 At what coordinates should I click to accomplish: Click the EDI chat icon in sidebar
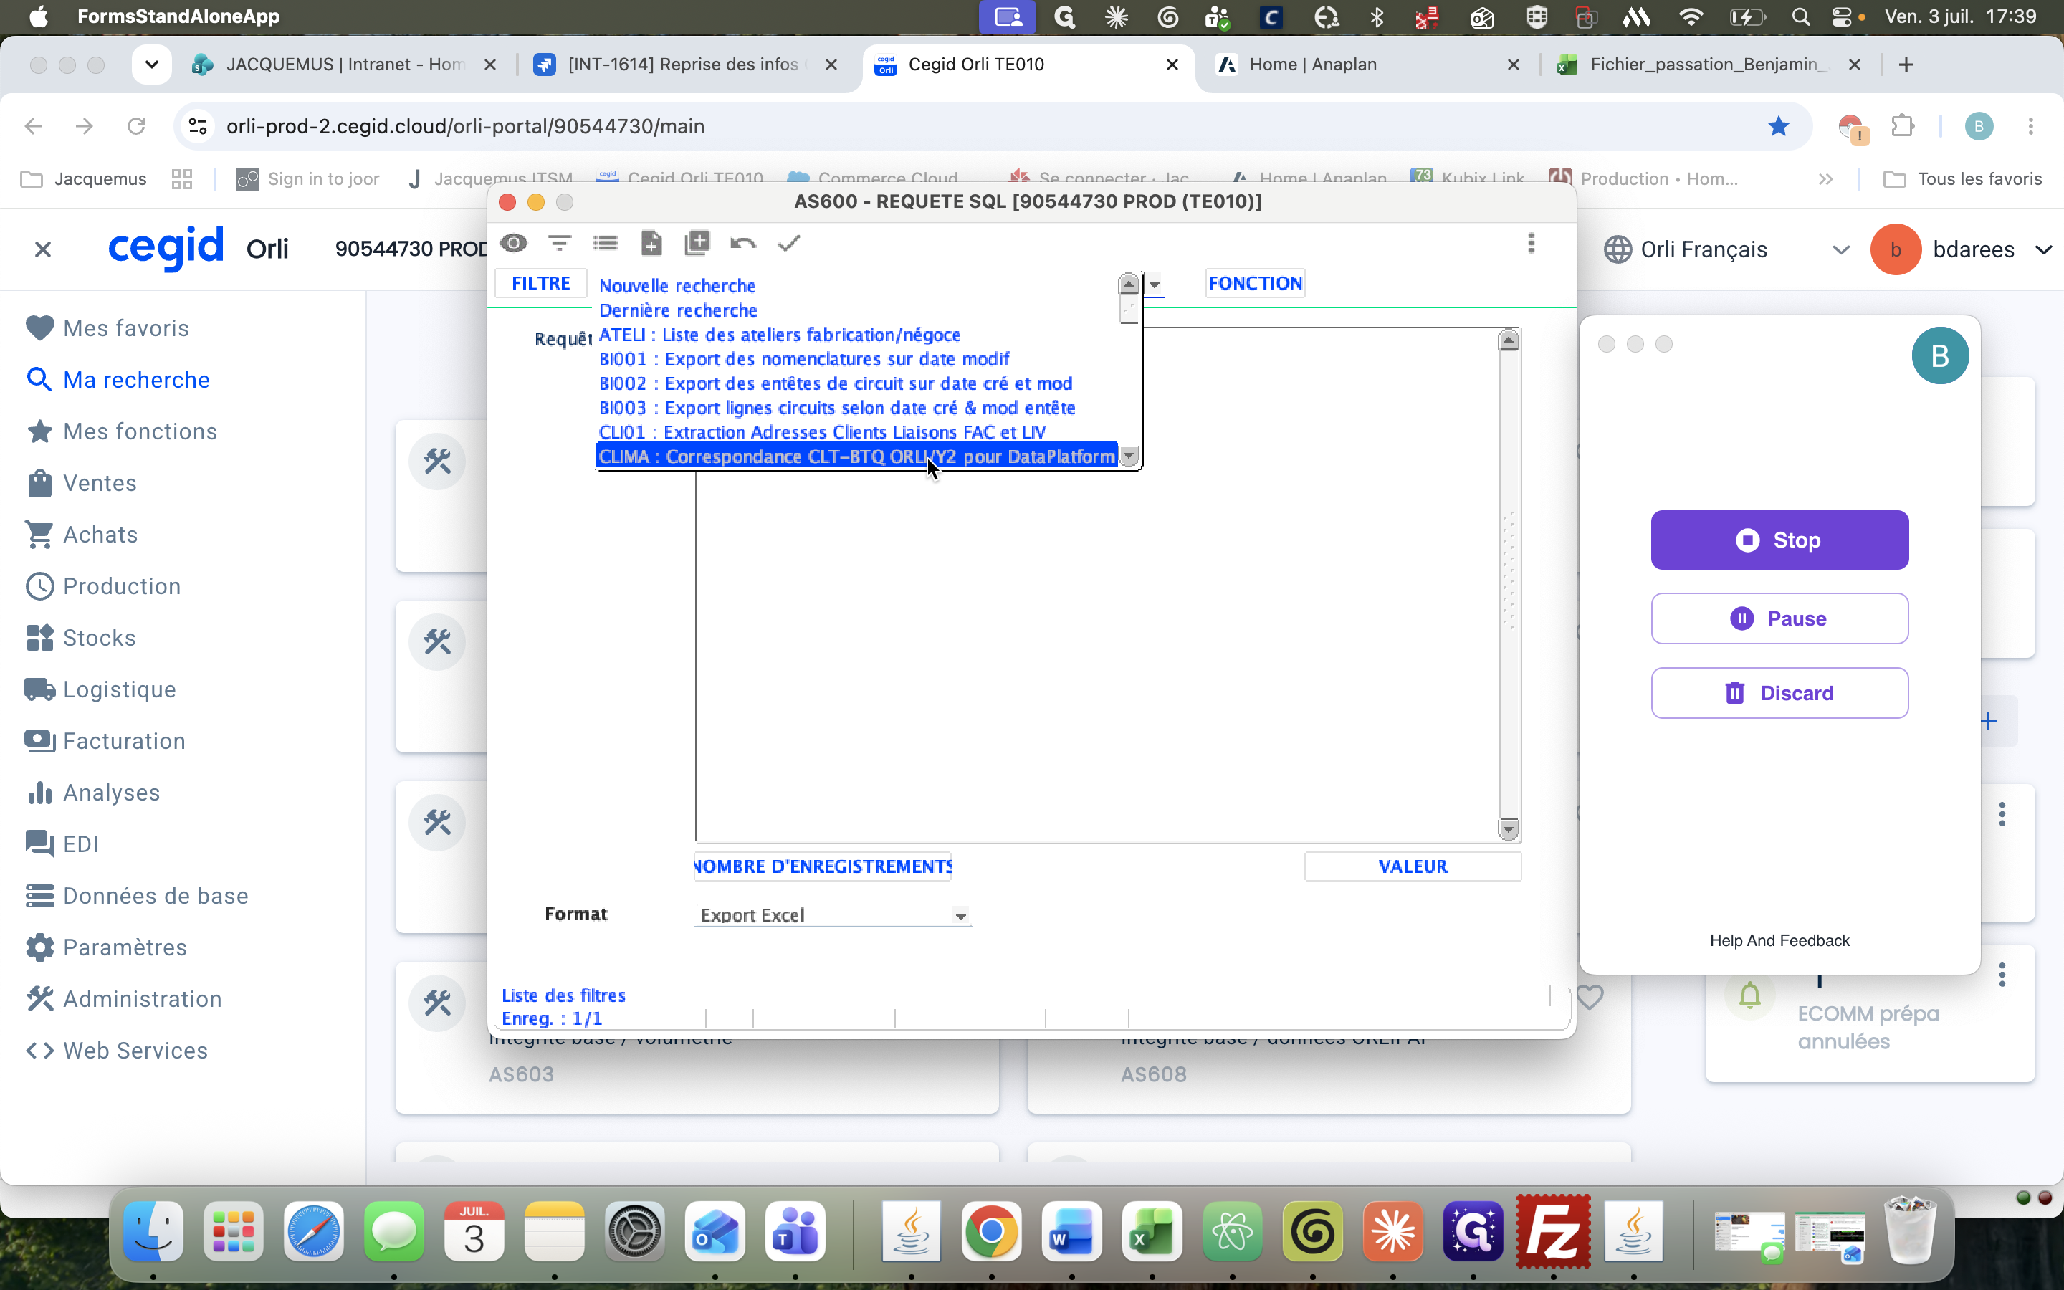tap(39, 844)
